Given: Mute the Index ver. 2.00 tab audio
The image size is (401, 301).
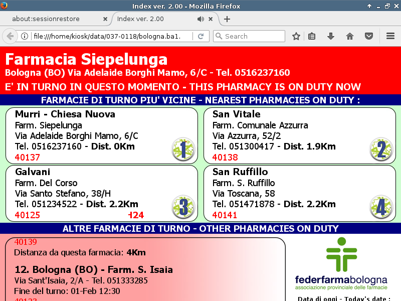Looking at the screenshot, I should click(200, 19).
